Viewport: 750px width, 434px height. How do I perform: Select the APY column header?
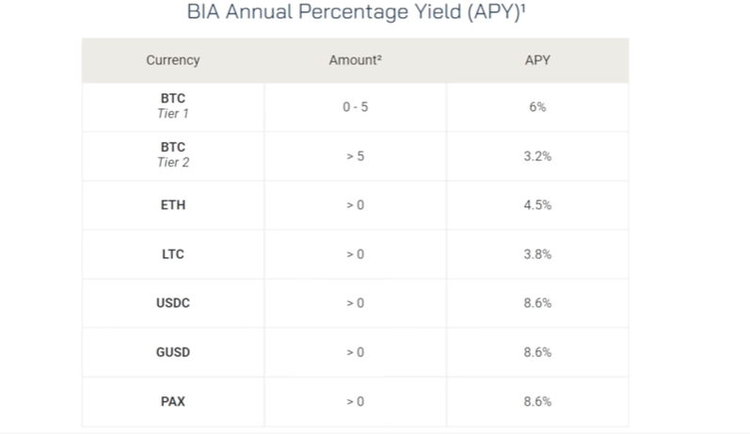coord(537,60)
